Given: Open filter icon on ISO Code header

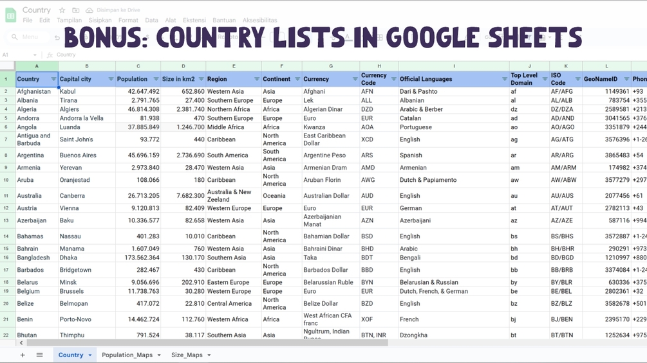Looking at the screenshot, I should click(577, 79).
